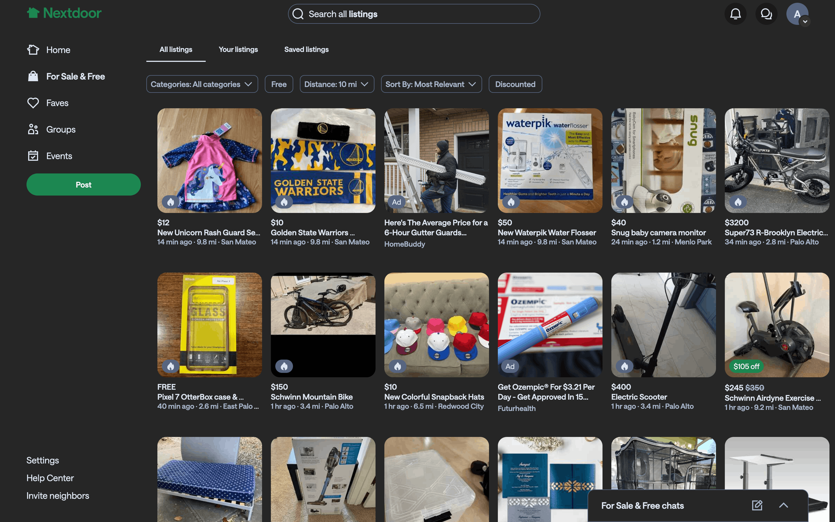Open the Sort By: Most Relevant dropdown
The width and height of the screenshot is (835, 522).
coord(431,84)
